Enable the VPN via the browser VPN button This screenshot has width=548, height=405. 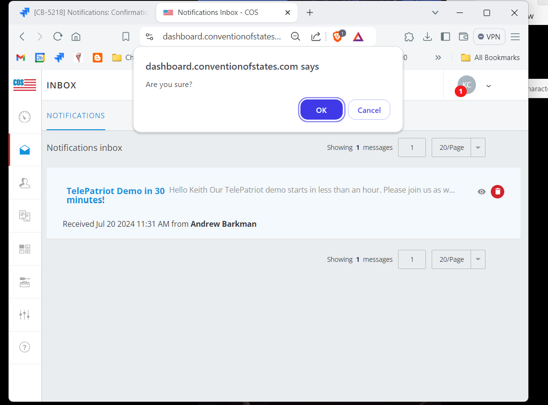click(x=489, y=36)
